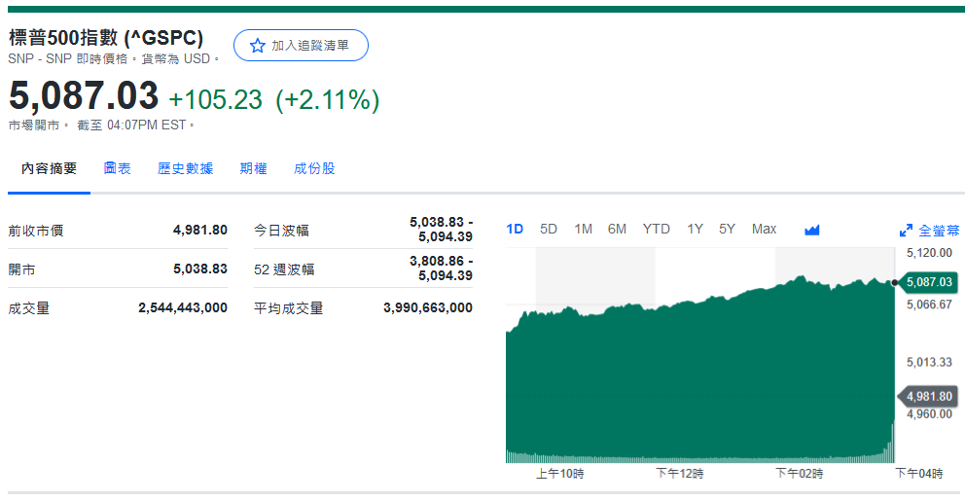Click the 5,087.03 current price marker on chart
The height and width of the screenshot is (502, 965).
pos(928,282)
